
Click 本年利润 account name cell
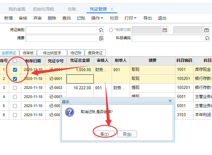coord(203,115)
